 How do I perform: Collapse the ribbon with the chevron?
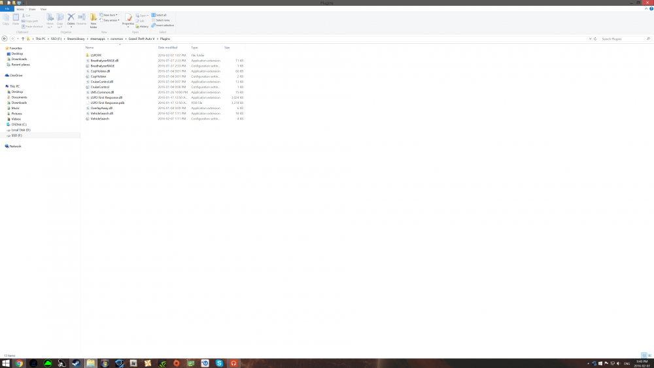(646, 8)
